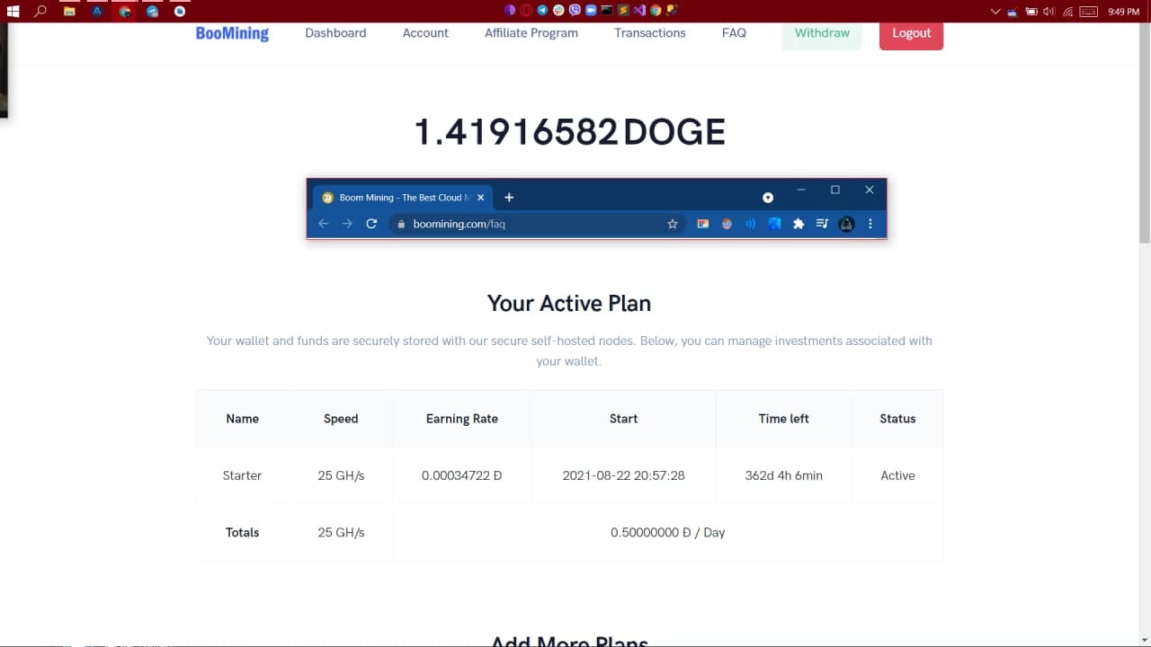
Task: Show hidden system tray icons
Action: [x=995, y=12]
